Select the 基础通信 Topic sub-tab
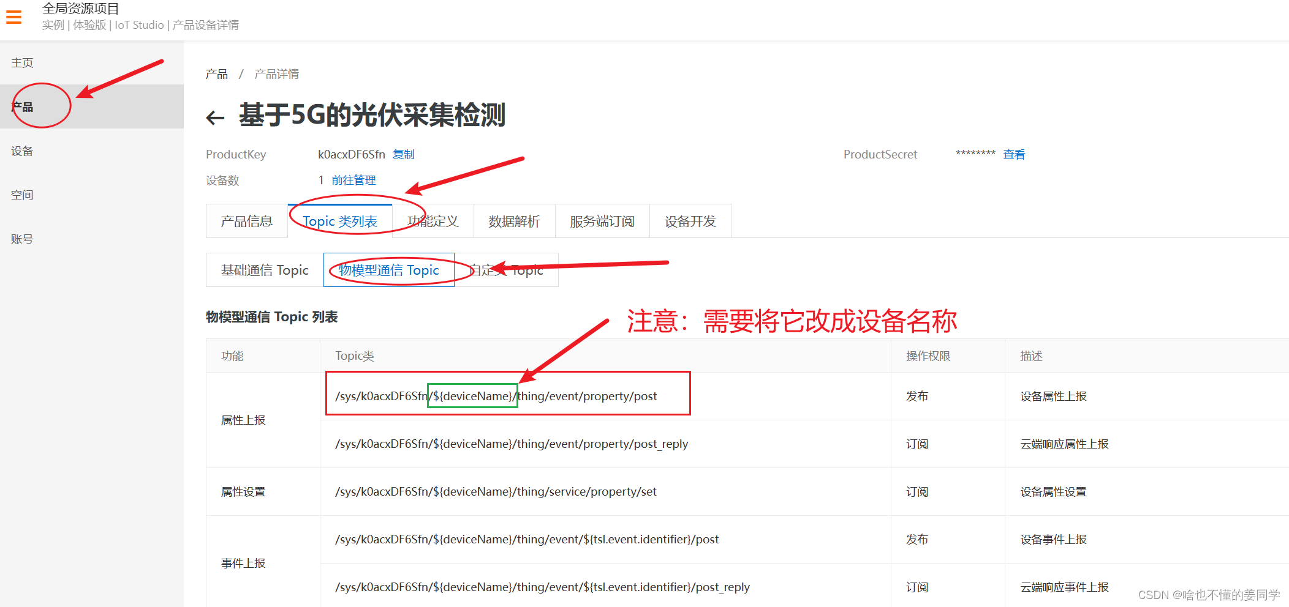 (264, 270)
